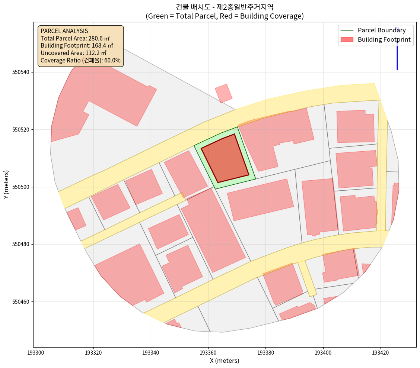
Task: Select the small isolated pink building at top center
Action: click(224, 93)
